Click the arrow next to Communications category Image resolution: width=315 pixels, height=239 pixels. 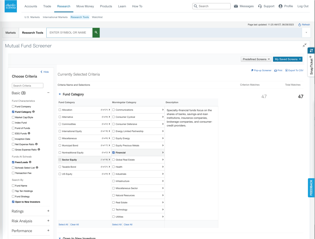tap(163, 110)
